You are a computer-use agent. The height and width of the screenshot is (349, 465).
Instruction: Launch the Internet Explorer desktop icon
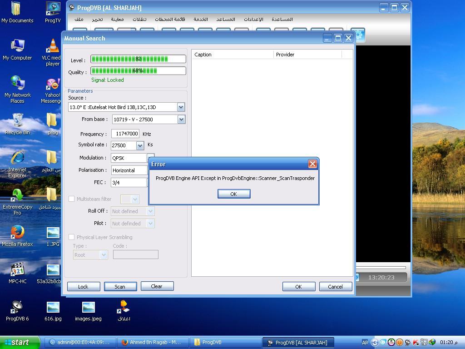[x=17, y=164]
